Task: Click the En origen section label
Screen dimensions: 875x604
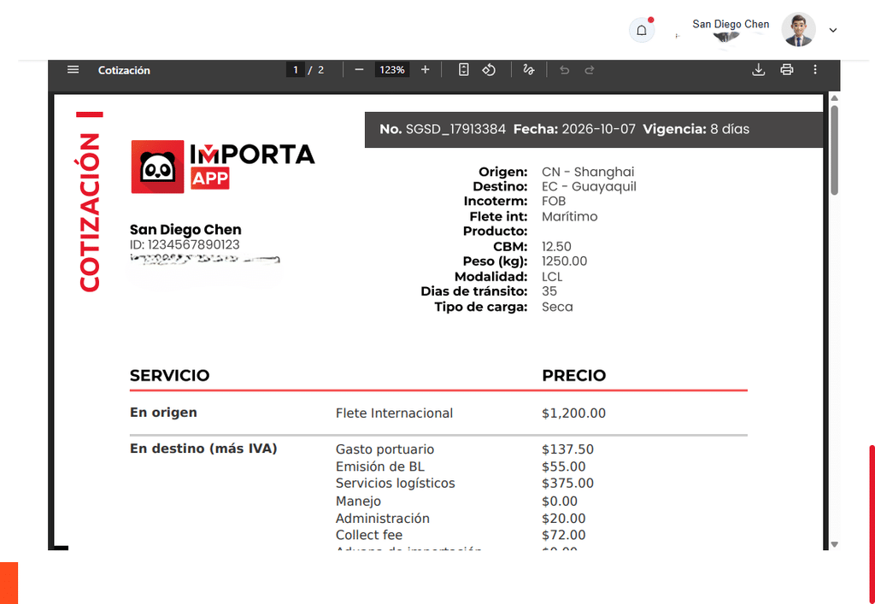Action: [x=163, y=413]
